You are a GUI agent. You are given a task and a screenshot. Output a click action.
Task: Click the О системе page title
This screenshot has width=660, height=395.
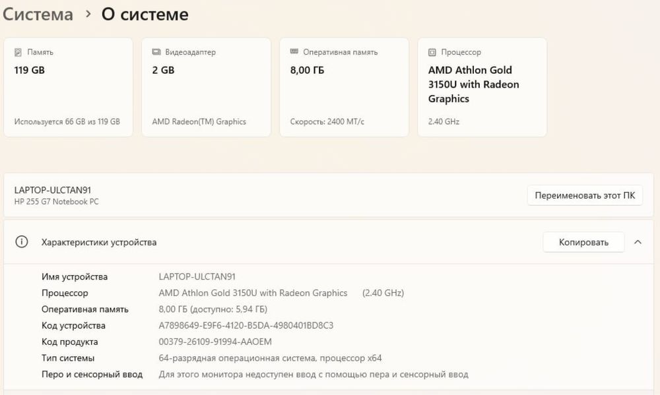[145, 15]
